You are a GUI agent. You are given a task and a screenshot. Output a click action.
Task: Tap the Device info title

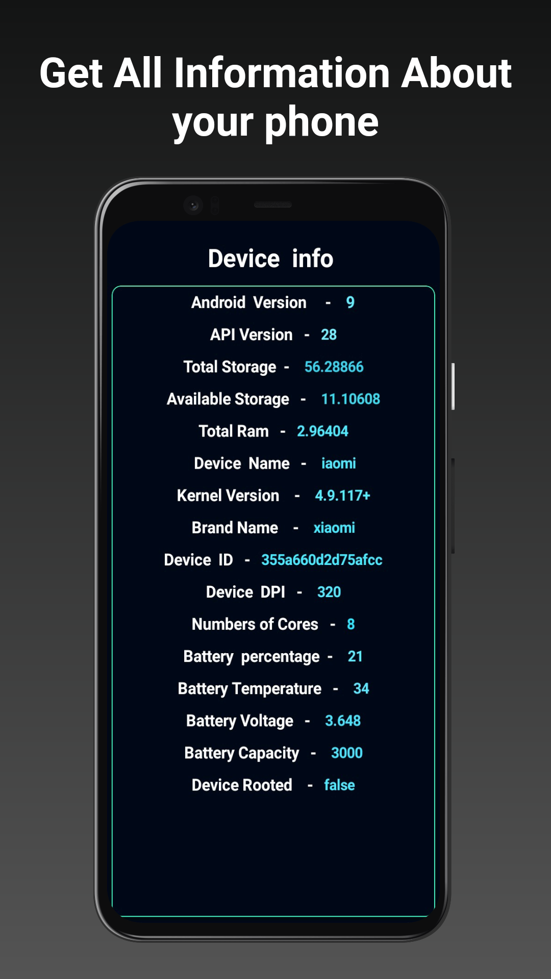pyautogui.click(x=270, y=259)
